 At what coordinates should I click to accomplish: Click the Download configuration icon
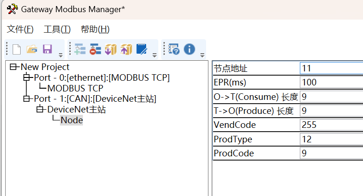tap(111, 49)
